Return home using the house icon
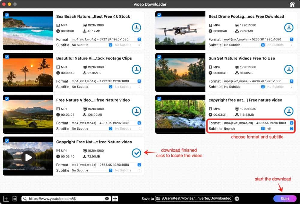This screenshot has width=300, height=204. click(292, 4)
